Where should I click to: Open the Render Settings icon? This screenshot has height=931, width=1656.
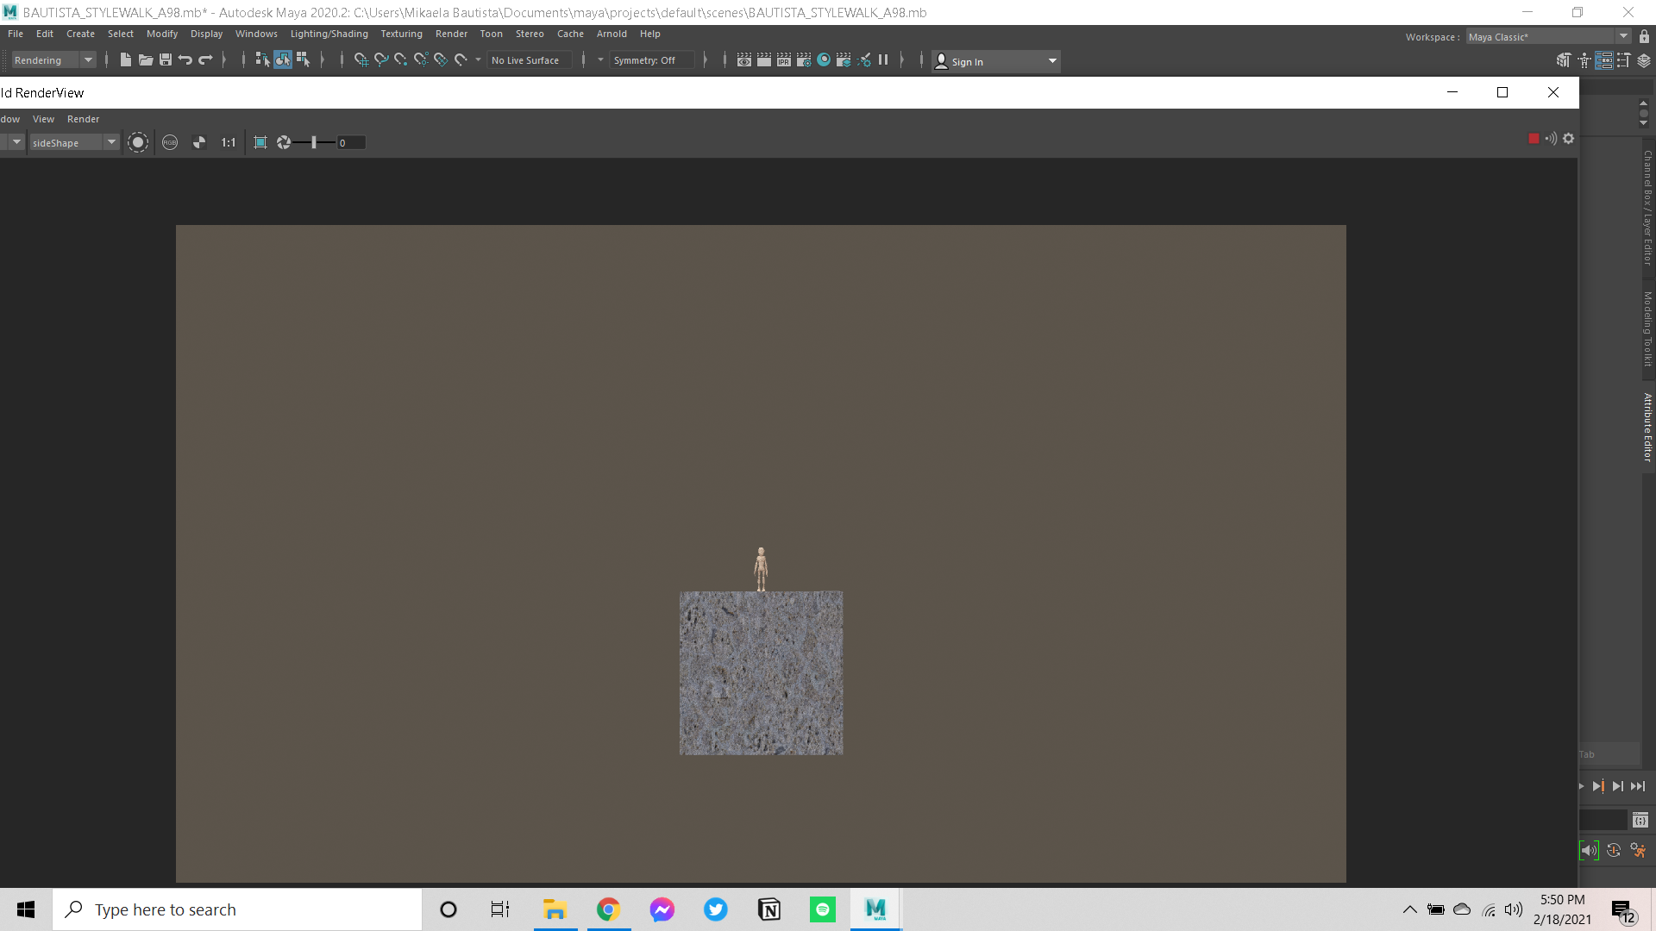(806, 59)
